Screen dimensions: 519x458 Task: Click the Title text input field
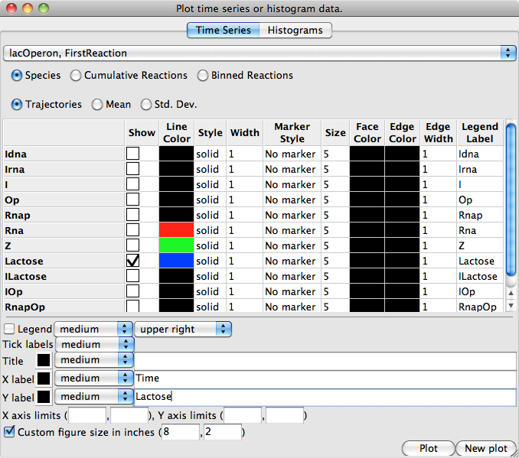tap(325, 360)
